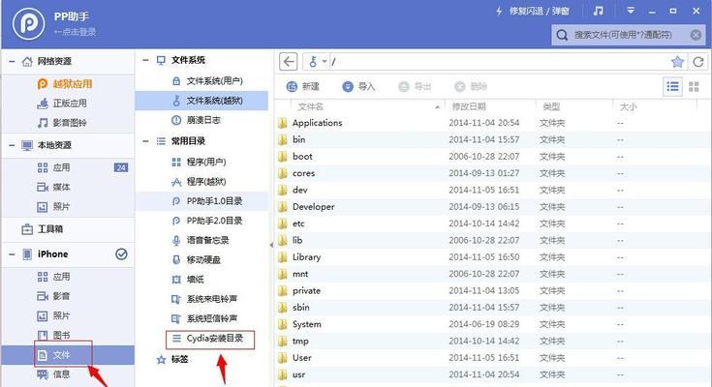The width and height of the screenshot is (712, 387).
Task: Click 导出 export button
Action: (x=415, y=87)
